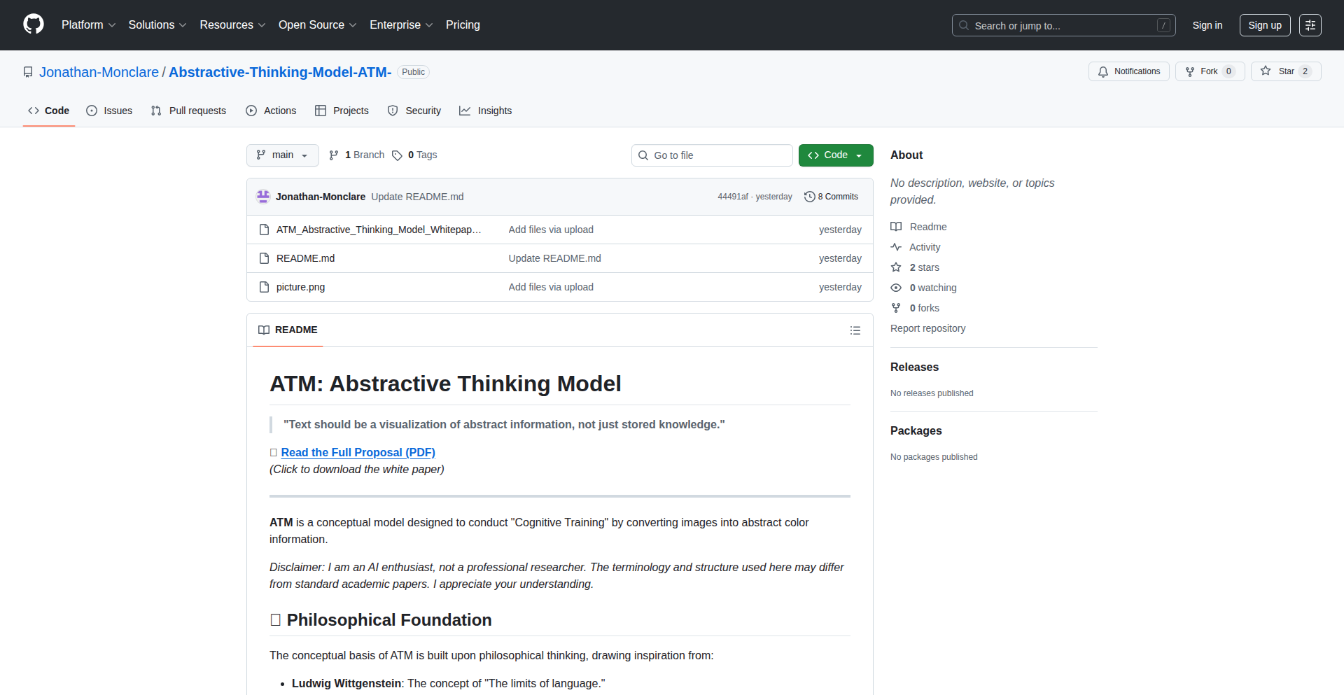This screenshot has height=695, width=1344.
Task: View the 0 Tags list
Action: [414, 155]
